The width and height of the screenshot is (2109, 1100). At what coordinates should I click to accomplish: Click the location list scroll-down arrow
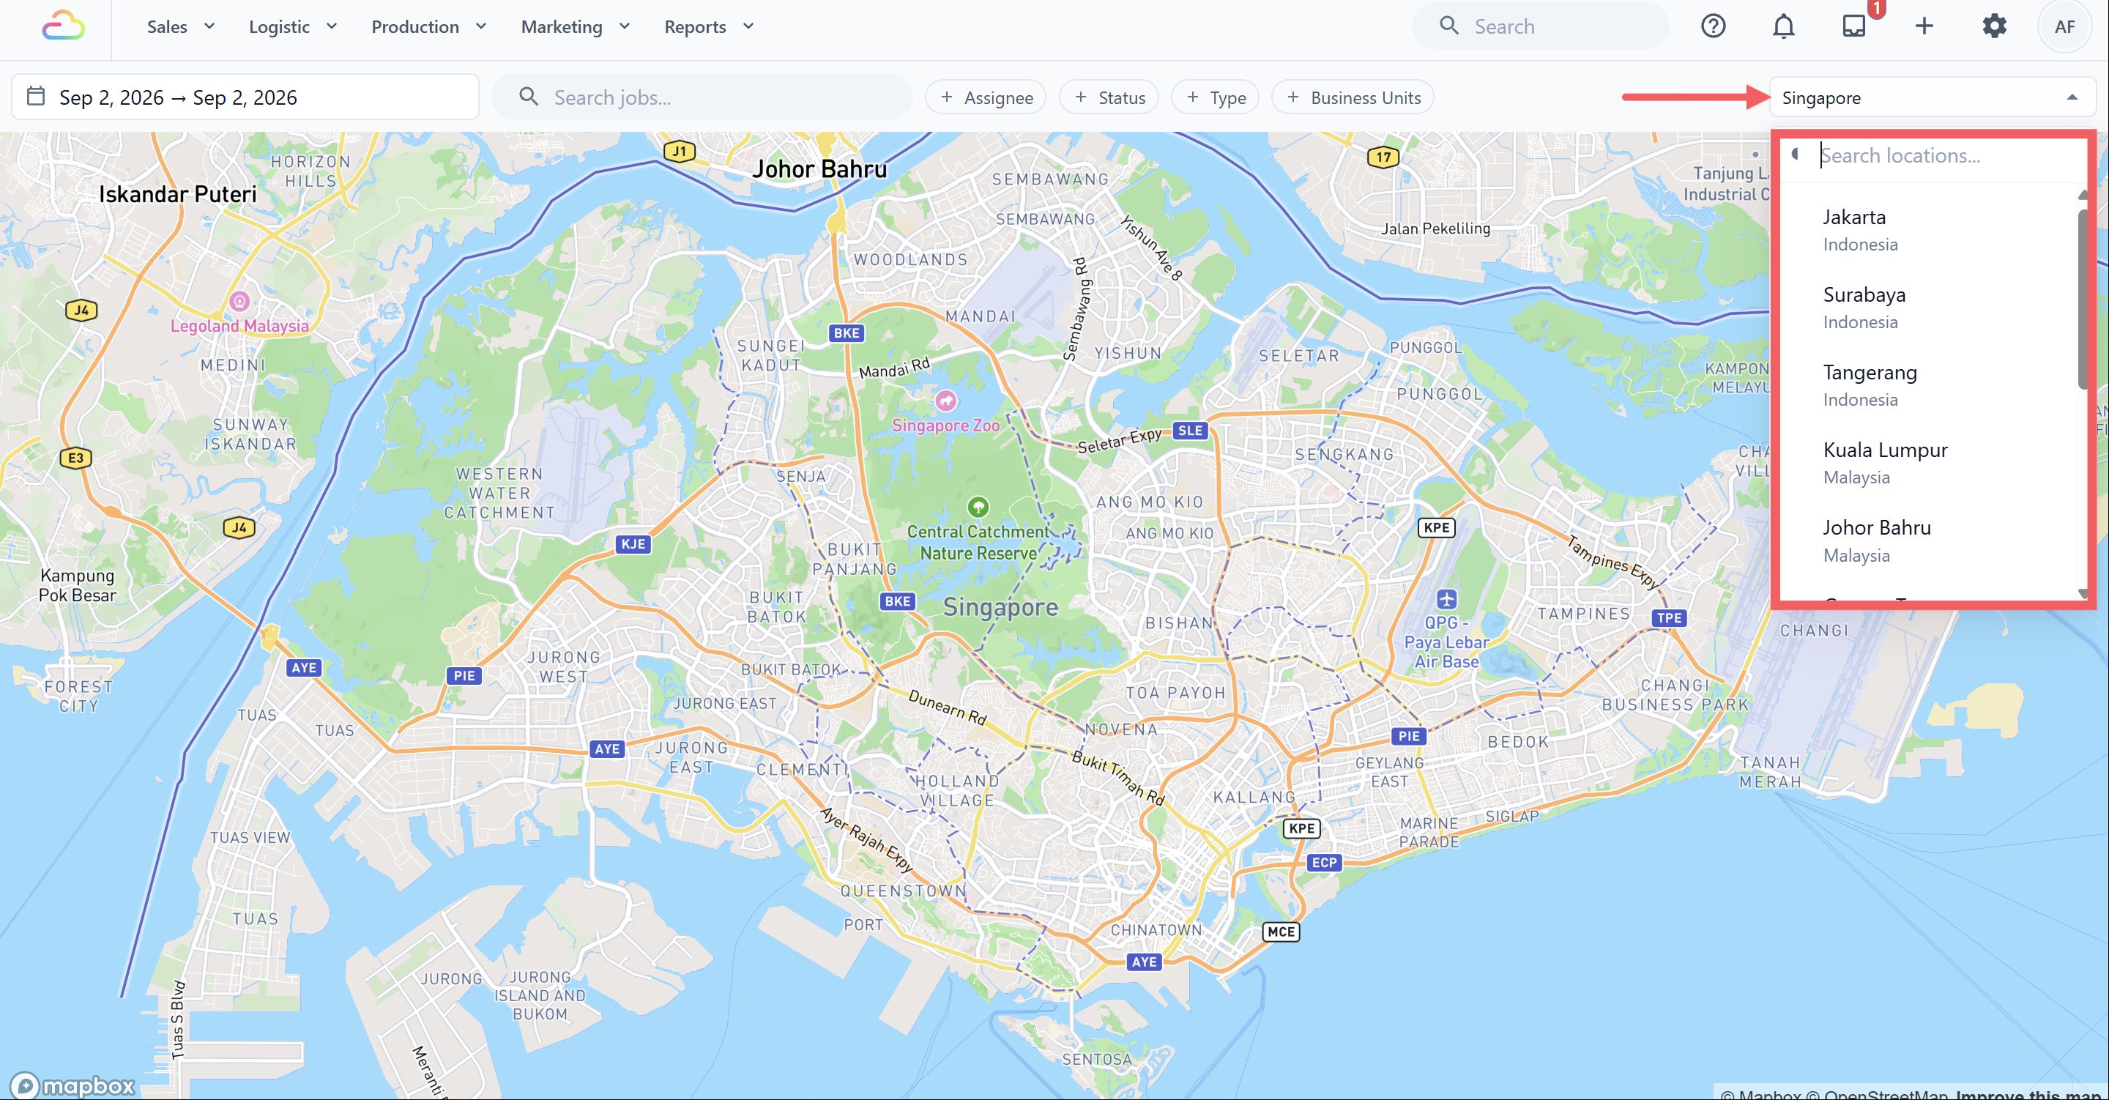coord(2084,593)
